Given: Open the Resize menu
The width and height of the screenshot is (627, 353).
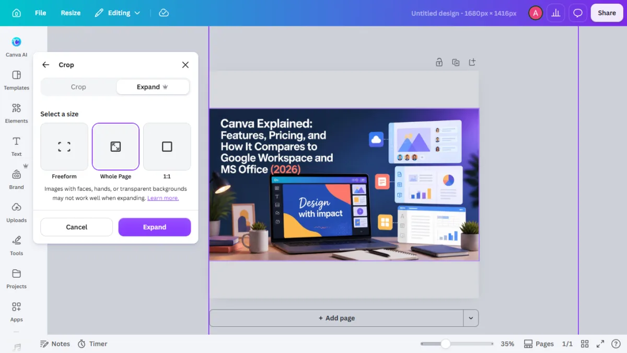Looking at the screenshot, I should coord(71,13).
